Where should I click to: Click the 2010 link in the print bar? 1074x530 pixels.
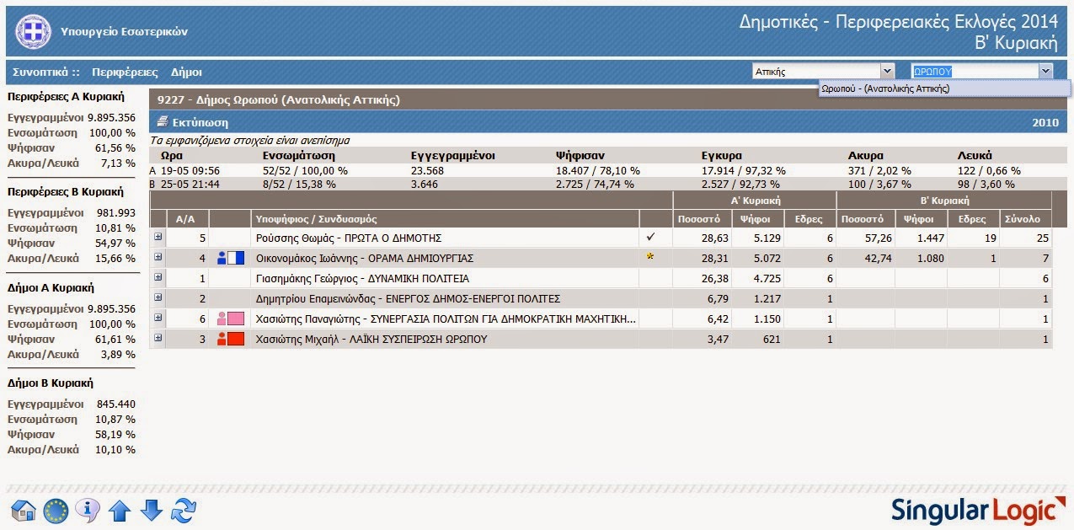(x=1045, y=122)
